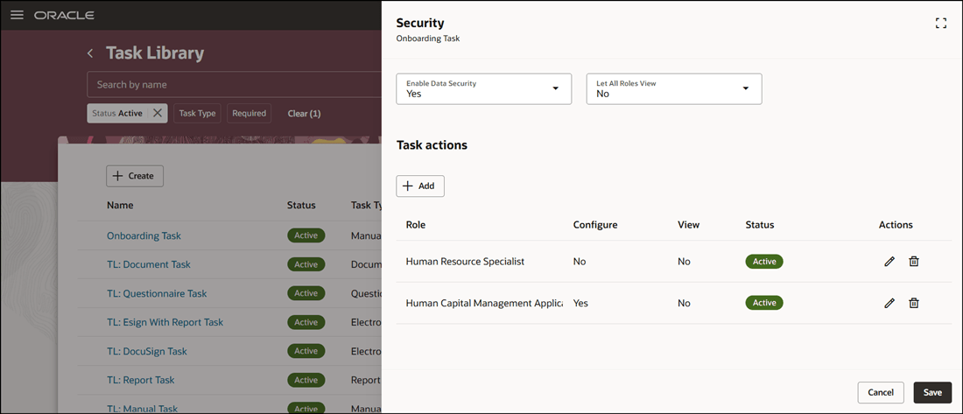Open the Enable Data Security dropdown
Viewport: 963px width, 414px height.
pyautogui.click(x=484, y=88)
